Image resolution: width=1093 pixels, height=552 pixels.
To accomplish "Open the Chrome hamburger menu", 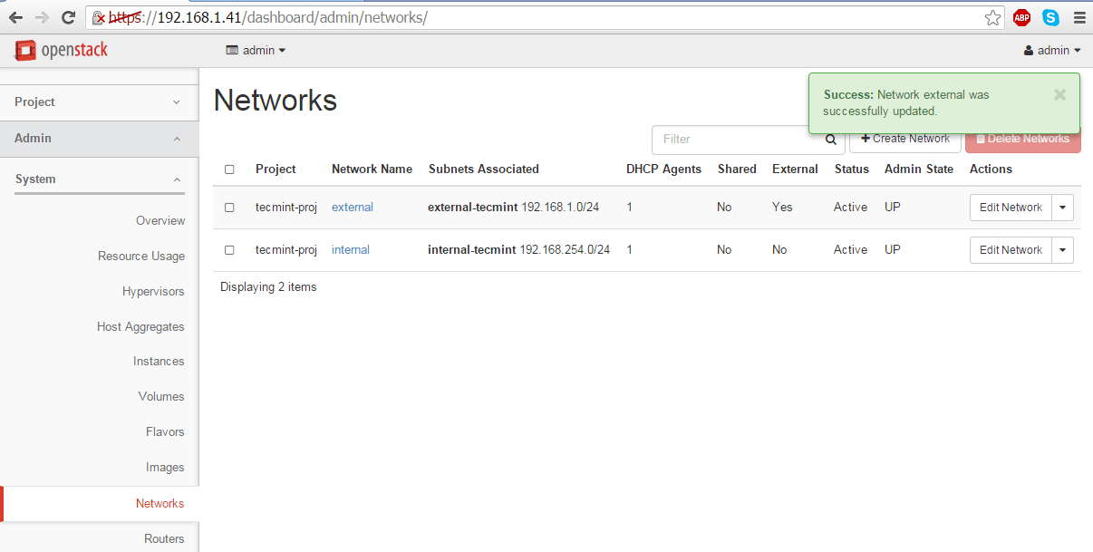I will pyautogui.click(x=1078, y=17).
